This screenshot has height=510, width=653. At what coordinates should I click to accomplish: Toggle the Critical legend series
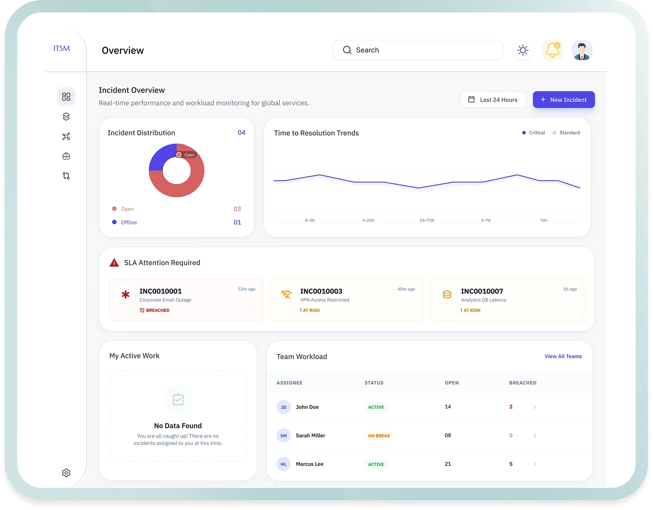[533, 133]
